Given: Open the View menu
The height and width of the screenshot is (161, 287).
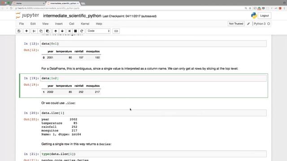Looking at the screenshot, I should coord(45,24).
